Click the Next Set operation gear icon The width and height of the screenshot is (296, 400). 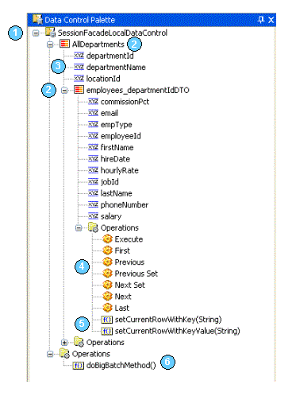[x=107, y=285]
